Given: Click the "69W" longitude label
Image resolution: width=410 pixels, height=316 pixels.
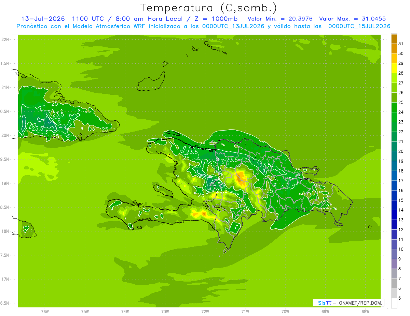Looking at the screenshot, I should tap(325, 311).
